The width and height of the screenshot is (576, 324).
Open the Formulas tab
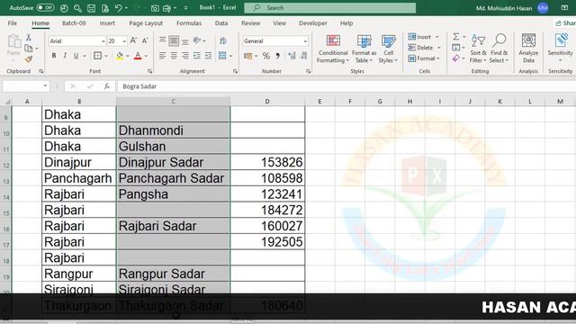pyautogui.click(x=189, y=23)
